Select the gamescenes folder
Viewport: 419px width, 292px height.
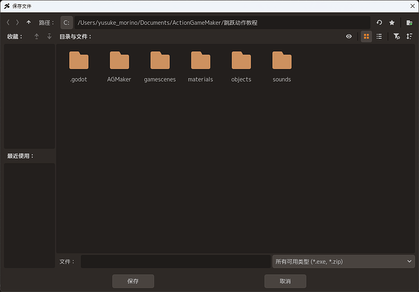(160, 67)
